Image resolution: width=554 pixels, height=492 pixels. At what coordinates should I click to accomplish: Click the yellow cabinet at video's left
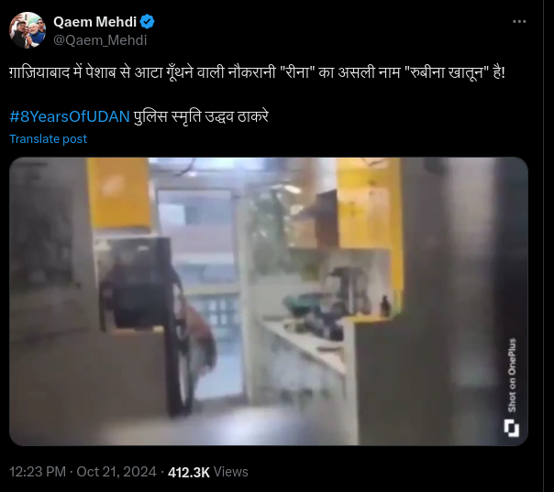[118, 193]
